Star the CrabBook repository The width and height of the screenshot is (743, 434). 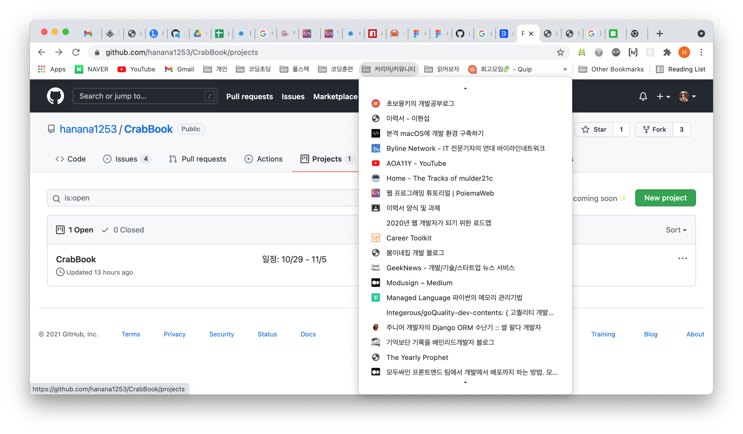[594, 130]
